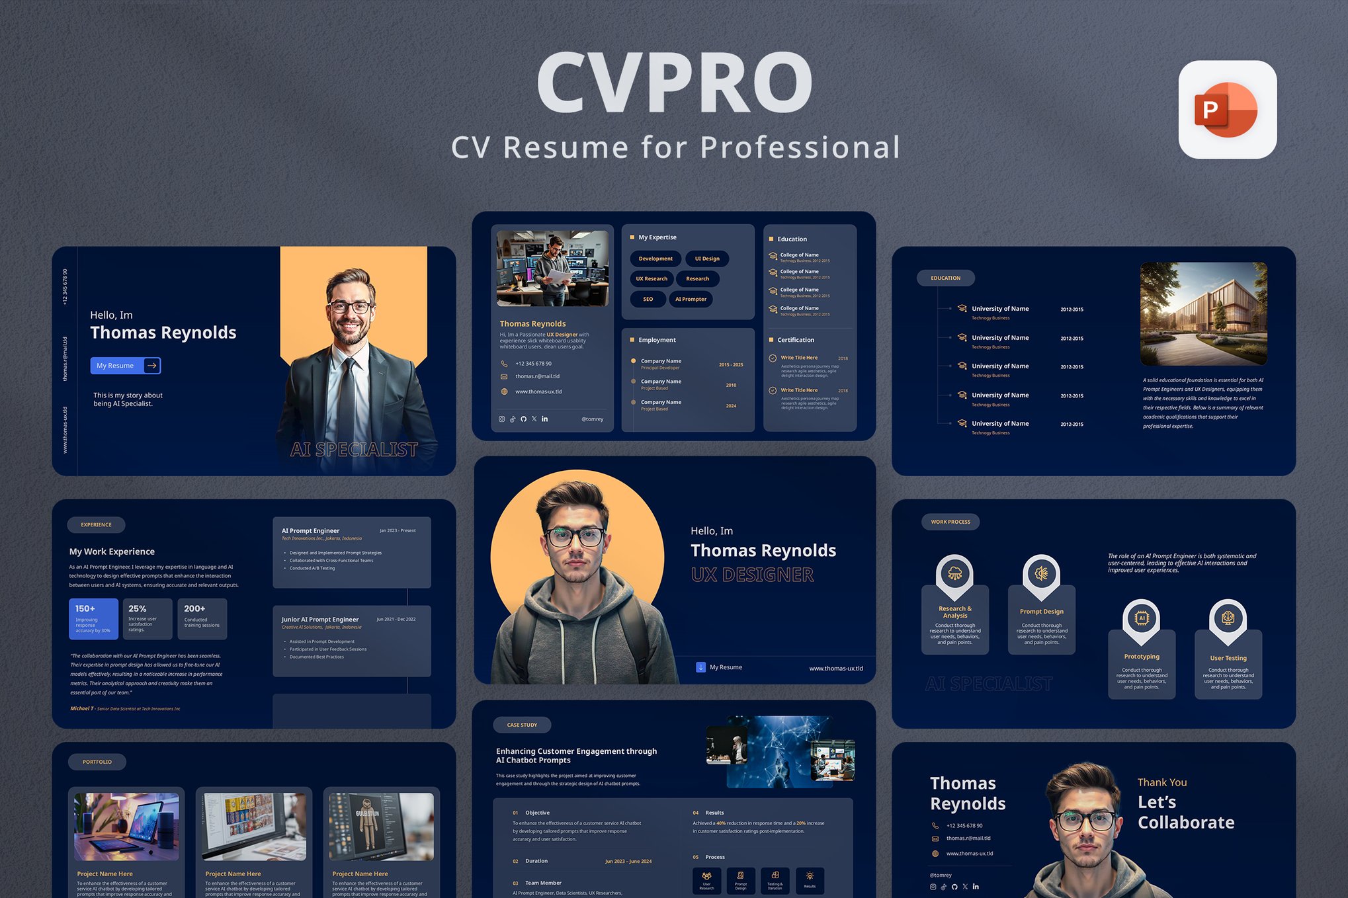The image size is (1348, 898).
Task: Click X icon in the expertise slide
Action: coord(534,419)
